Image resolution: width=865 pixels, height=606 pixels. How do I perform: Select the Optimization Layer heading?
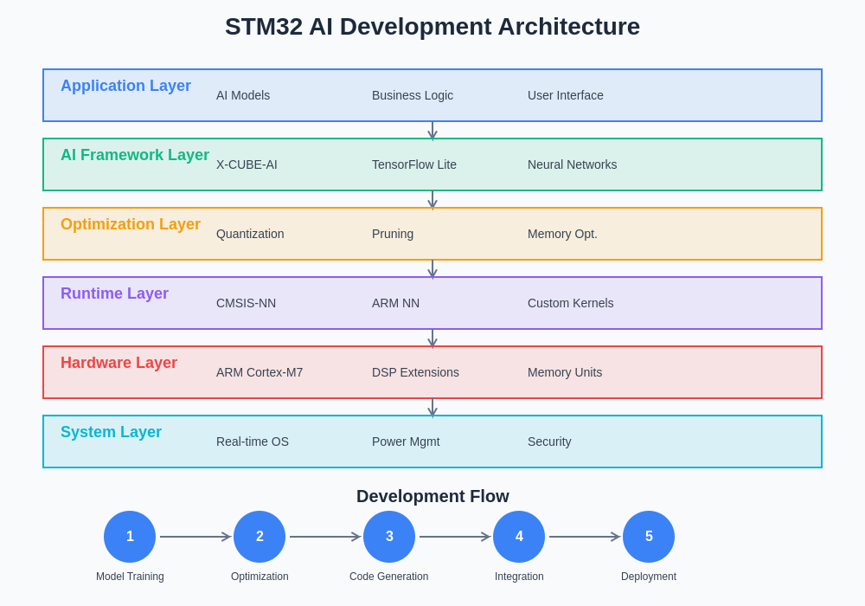coord(131,224)
